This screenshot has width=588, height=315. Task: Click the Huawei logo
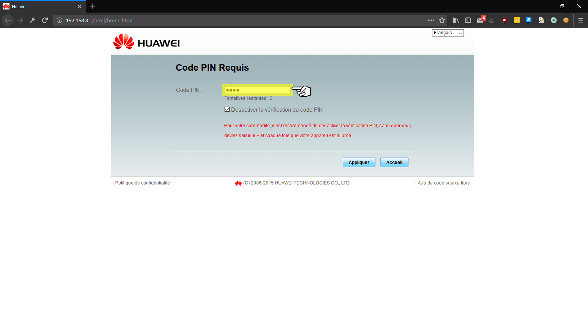click(146, 42)
